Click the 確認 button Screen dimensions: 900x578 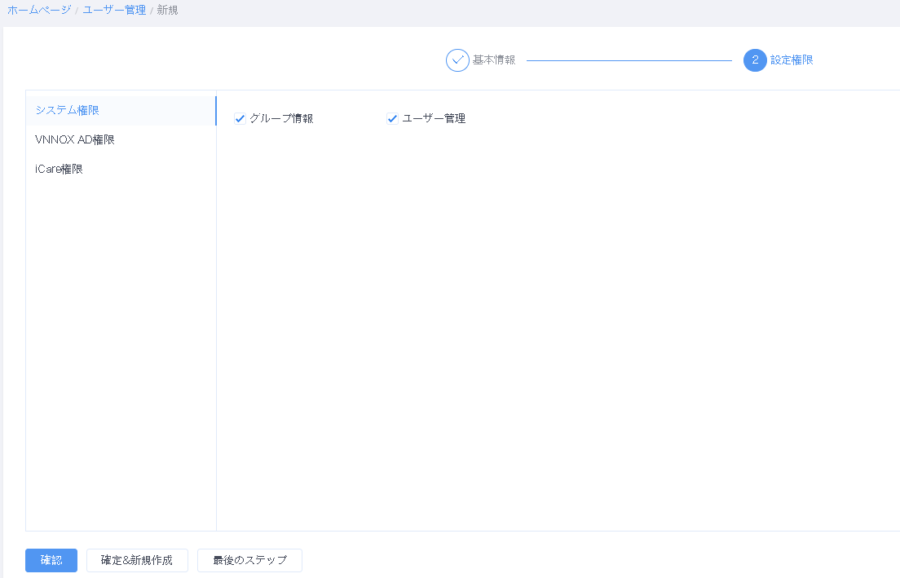click(51, 560)
